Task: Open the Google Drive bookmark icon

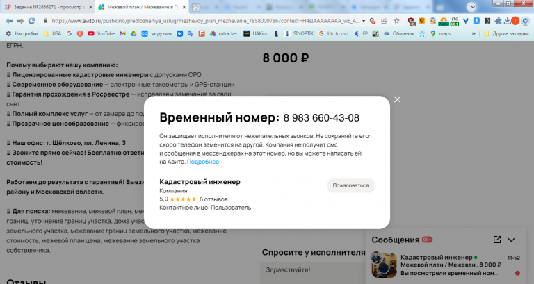Action: [133, 33]
